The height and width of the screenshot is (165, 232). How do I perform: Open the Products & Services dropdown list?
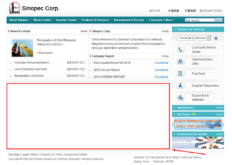[194, 38]
